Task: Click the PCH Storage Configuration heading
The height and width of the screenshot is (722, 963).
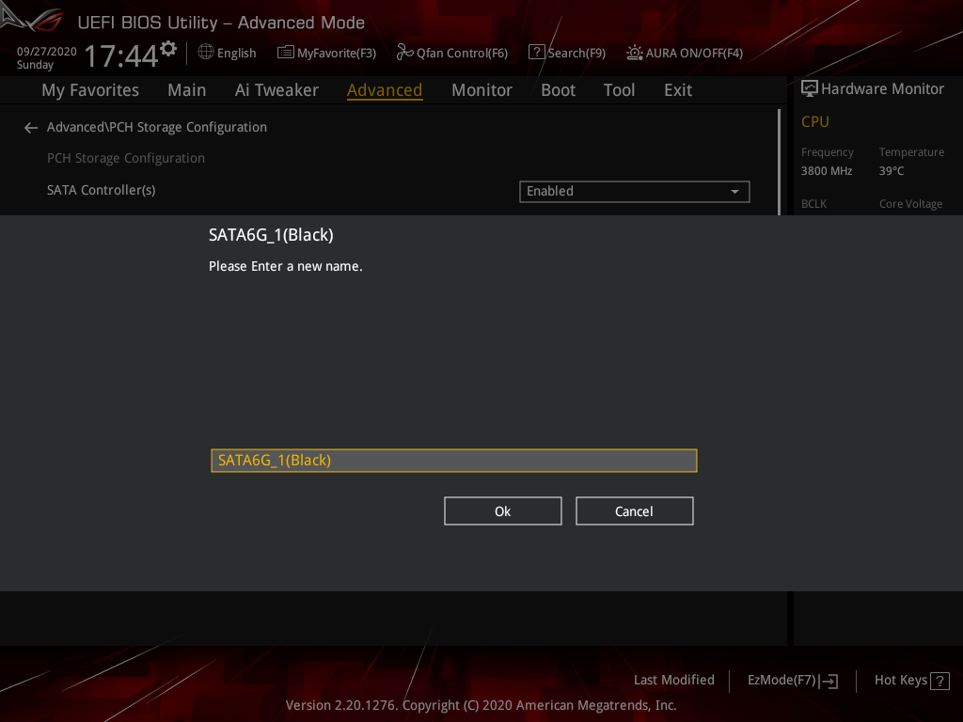Action: 126,158
